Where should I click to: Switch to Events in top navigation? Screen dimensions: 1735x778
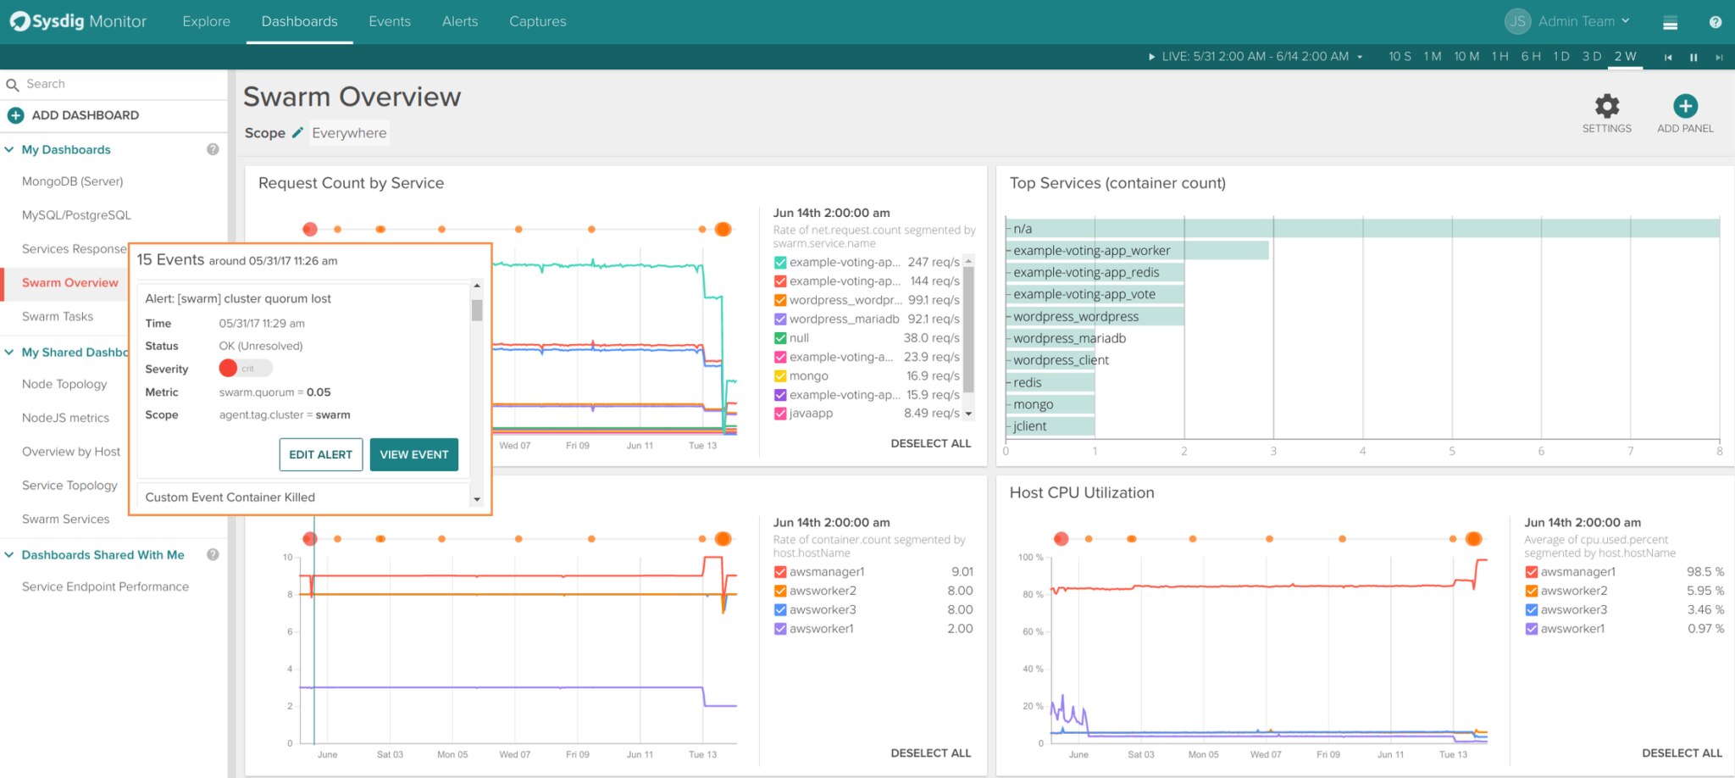pos(389,21)
